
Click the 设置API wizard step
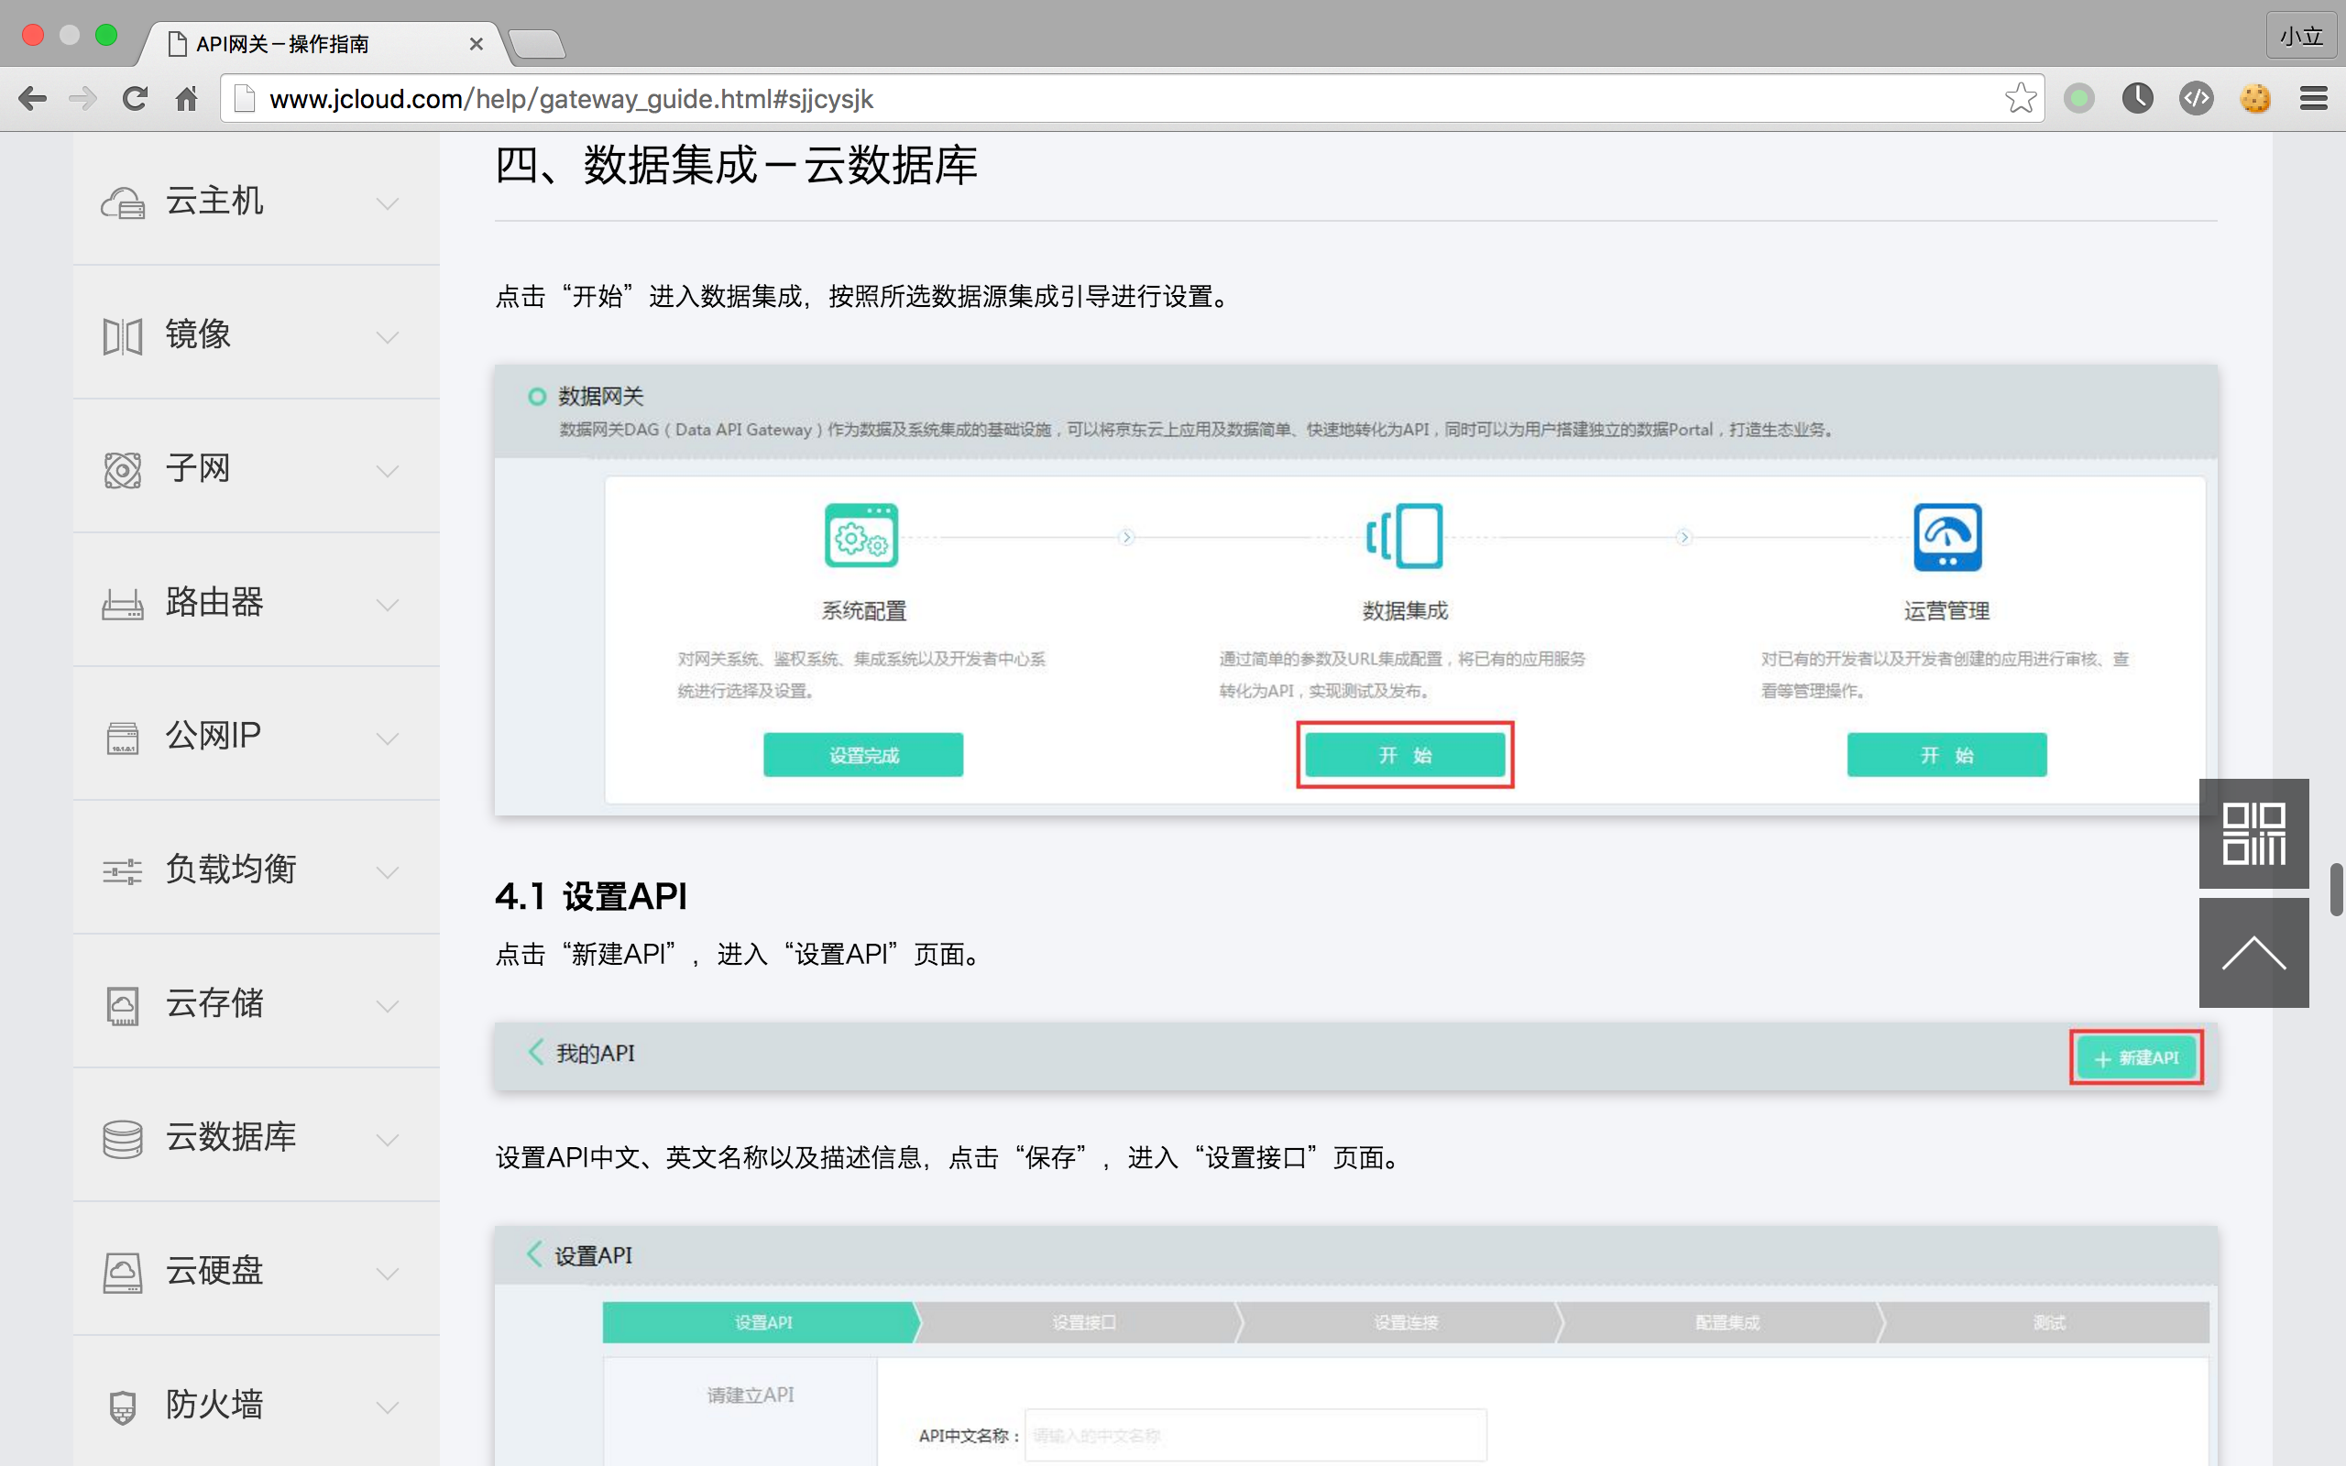(x=762, y=1322)
